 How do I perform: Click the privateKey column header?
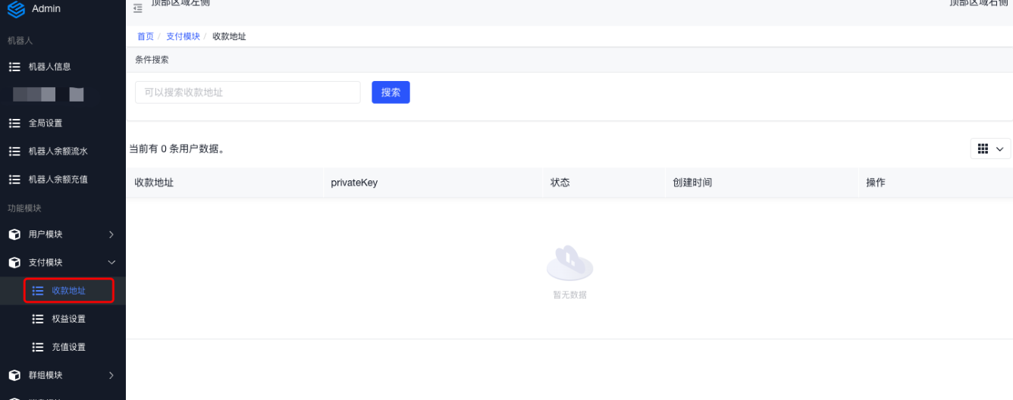[x=354, y=183]
